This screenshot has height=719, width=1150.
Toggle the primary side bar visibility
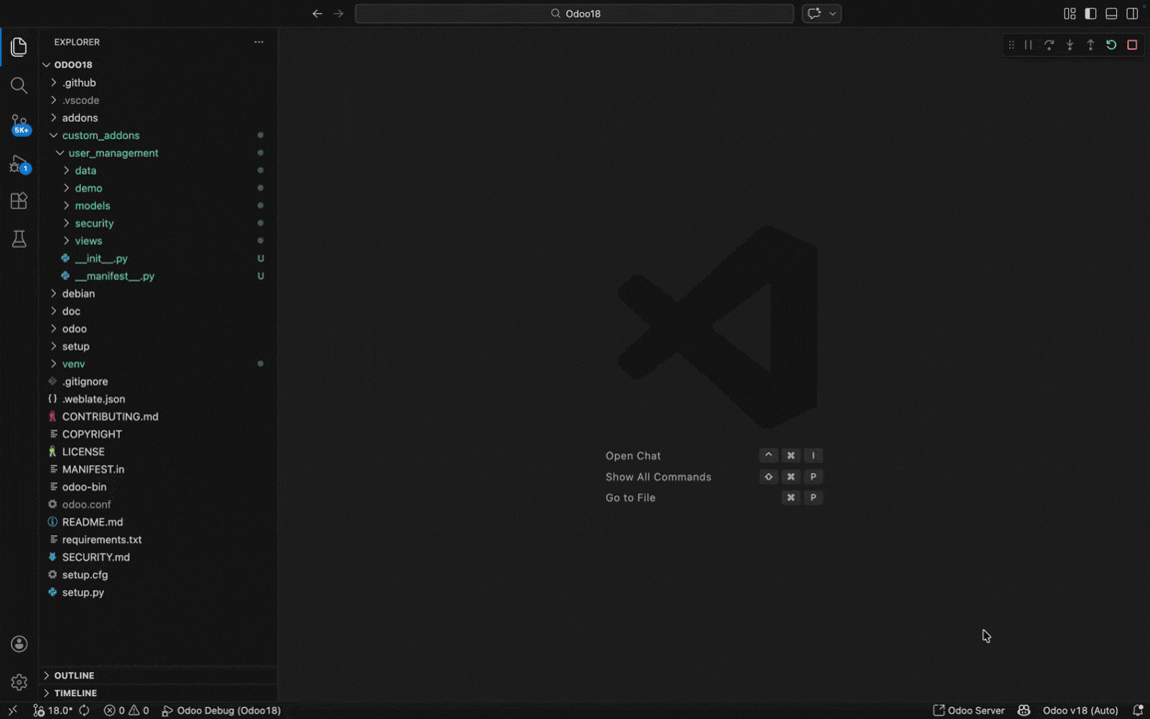coord(1090,14)
